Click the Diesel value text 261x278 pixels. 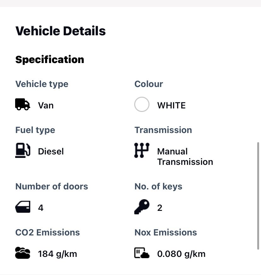[x=51, y=152]
